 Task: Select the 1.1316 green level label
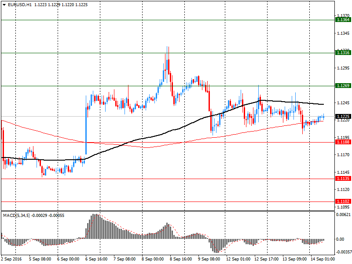(343, 53)
